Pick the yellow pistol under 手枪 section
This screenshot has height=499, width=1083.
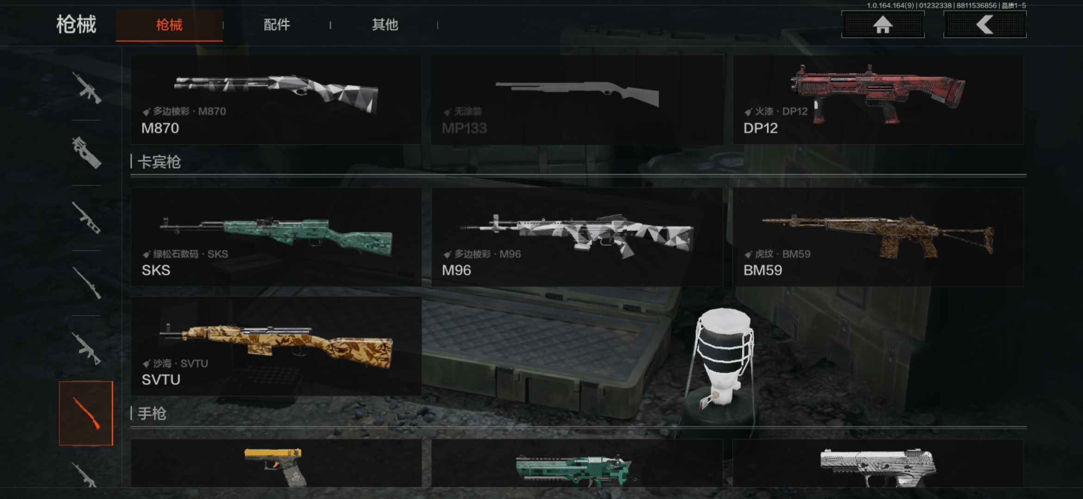point(276,463)
